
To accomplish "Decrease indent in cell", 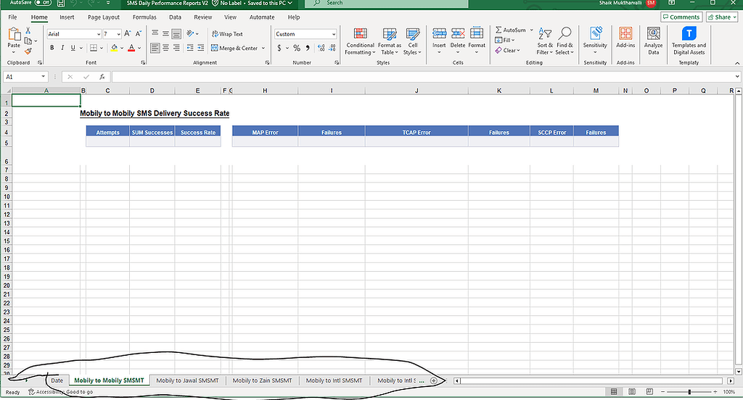I will tap(190, 48).
